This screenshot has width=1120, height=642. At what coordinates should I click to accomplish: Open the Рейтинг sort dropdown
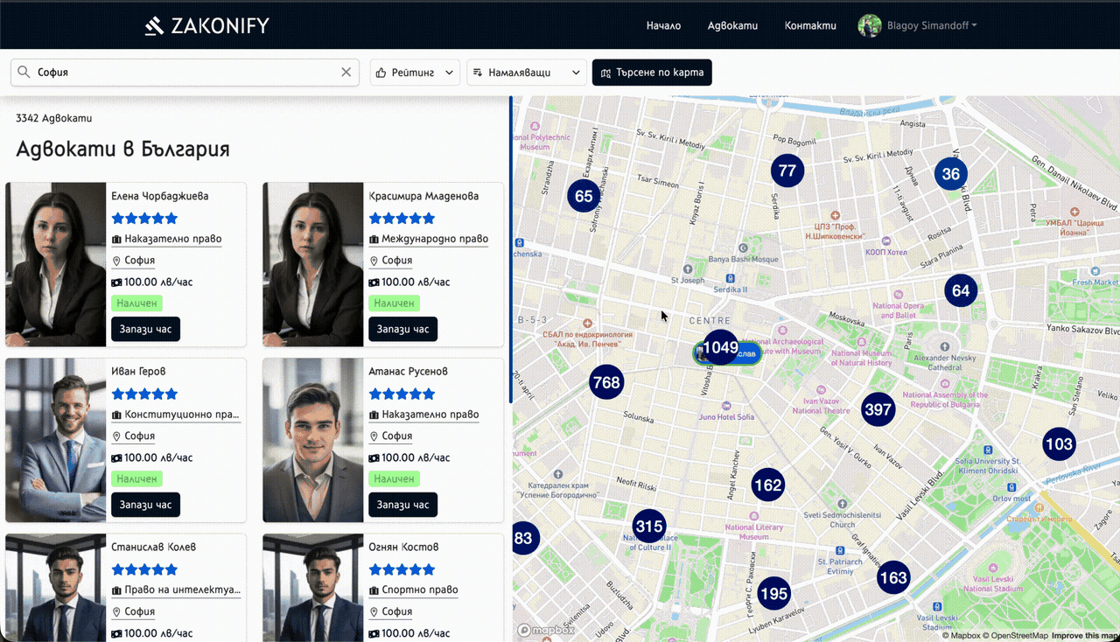point(415,73)
